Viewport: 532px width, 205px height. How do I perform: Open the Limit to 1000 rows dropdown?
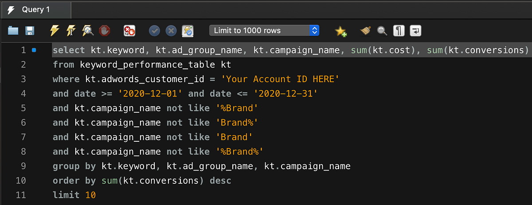(x=264, y=30)
